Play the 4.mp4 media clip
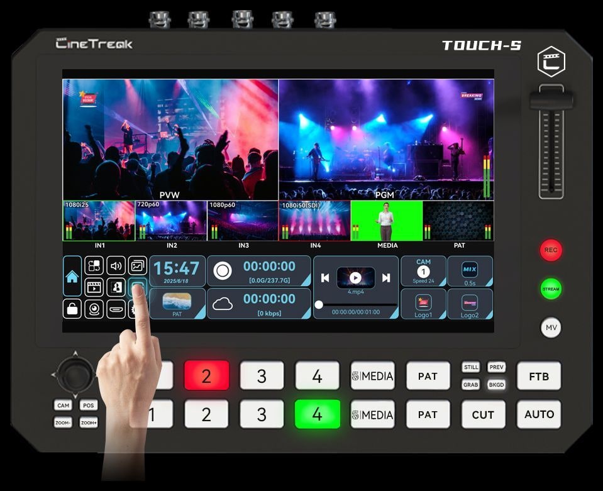The width and height of the screenshot is (603, 491). coord(355,278)
